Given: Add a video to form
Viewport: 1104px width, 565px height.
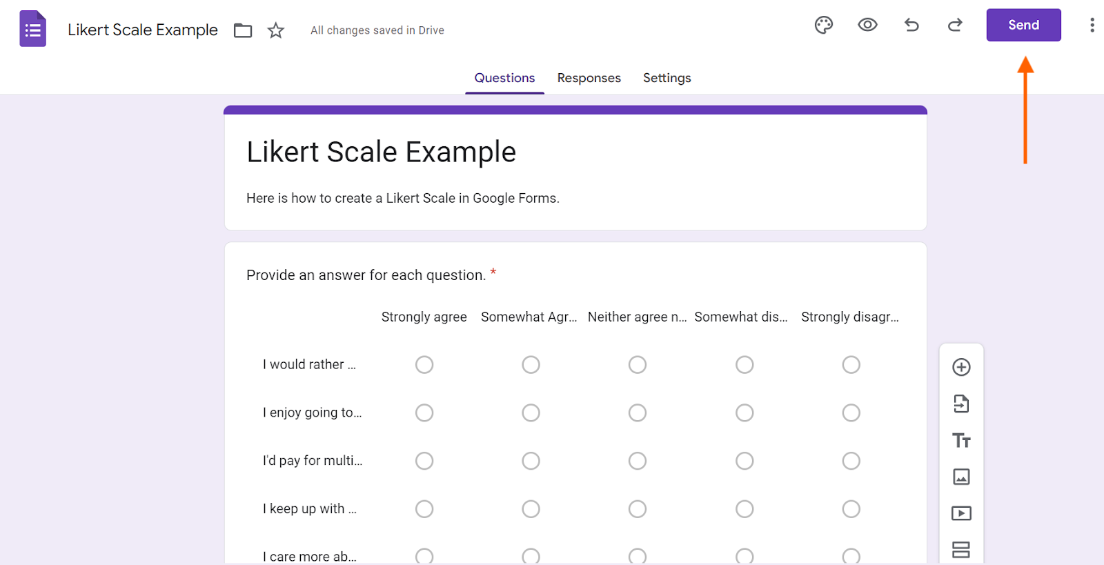Looking at the screenshot, I should pyautogui.click(x=961, y=513).
